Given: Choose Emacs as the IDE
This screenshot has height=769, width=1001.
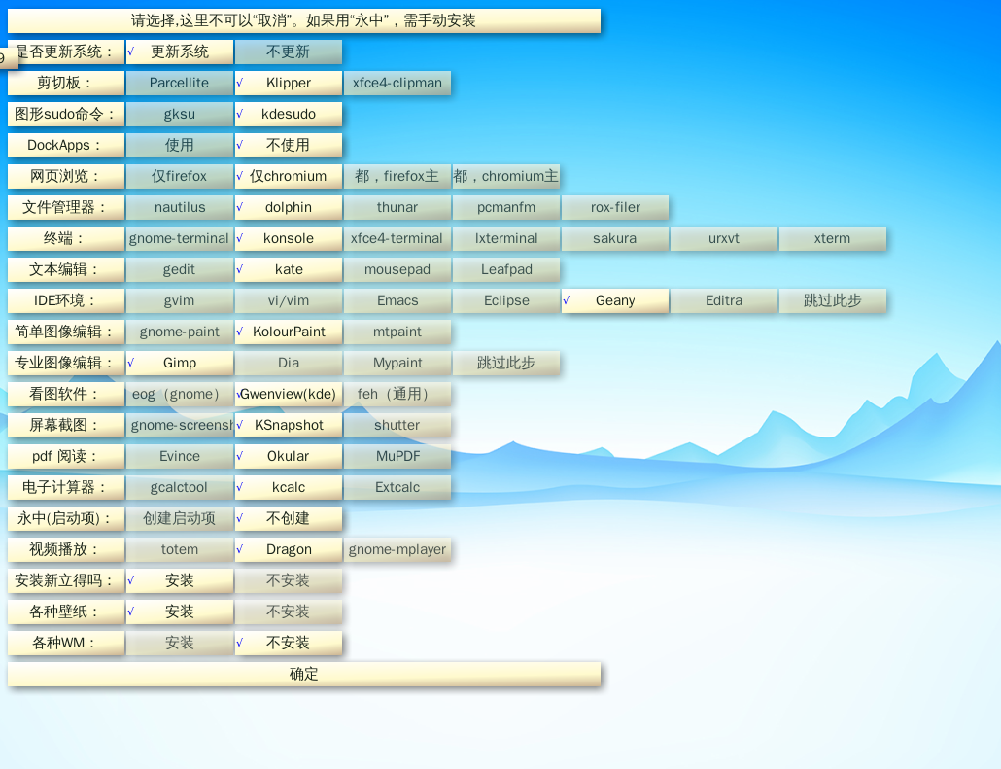Looking at the screenshot, I should tap(397, 300).
